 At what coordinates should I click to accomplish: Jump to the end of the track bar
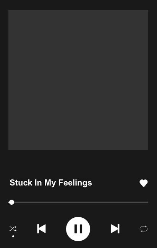(x=147, y=202)
